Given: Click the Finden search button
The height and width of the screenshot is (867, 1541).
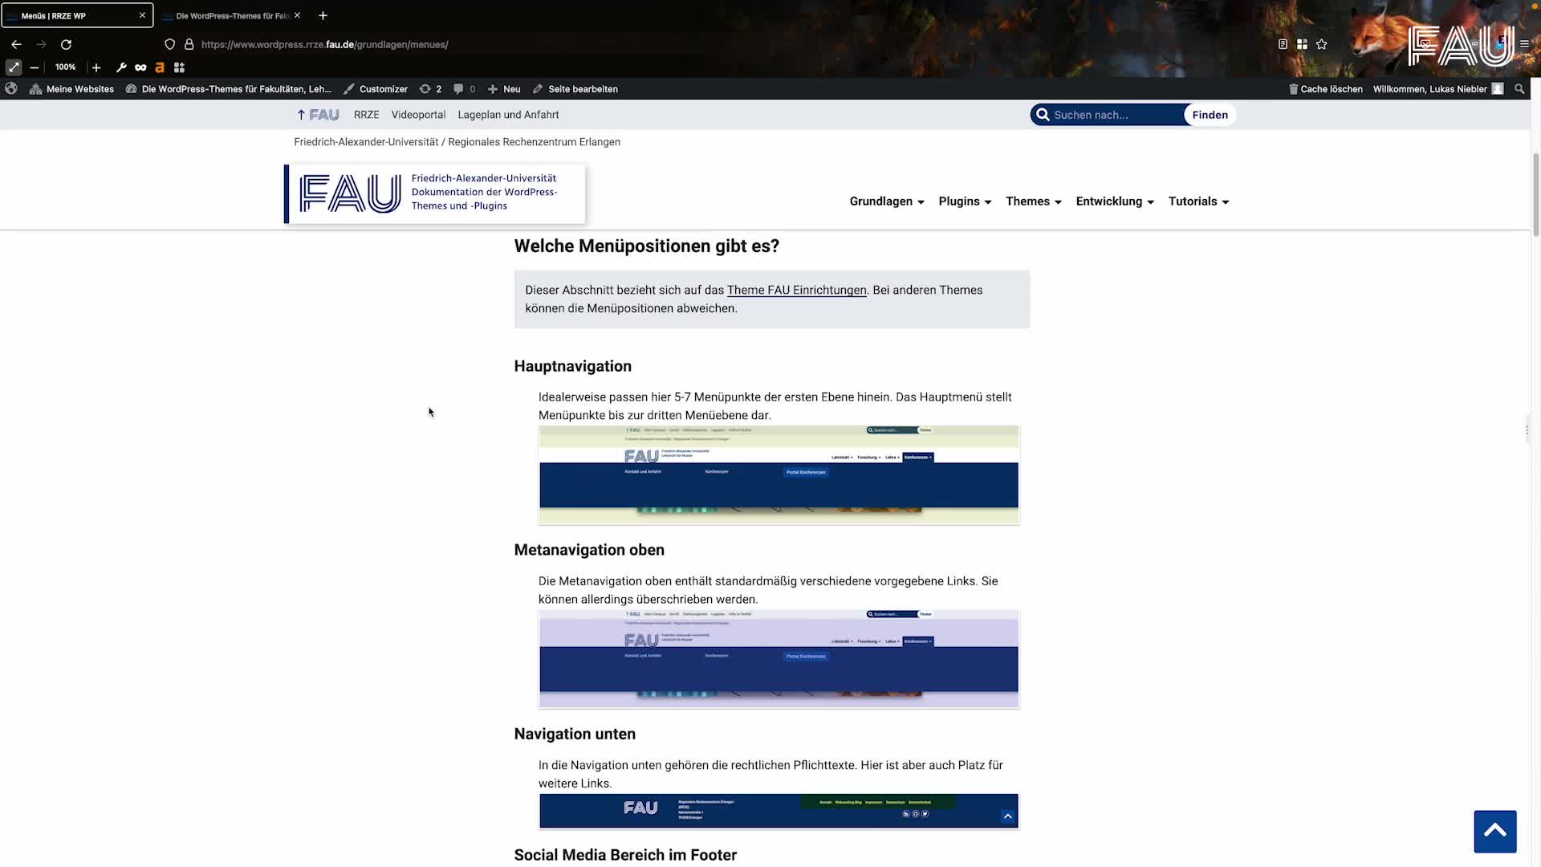Looking at the screenshot, I should [1210, 115].
